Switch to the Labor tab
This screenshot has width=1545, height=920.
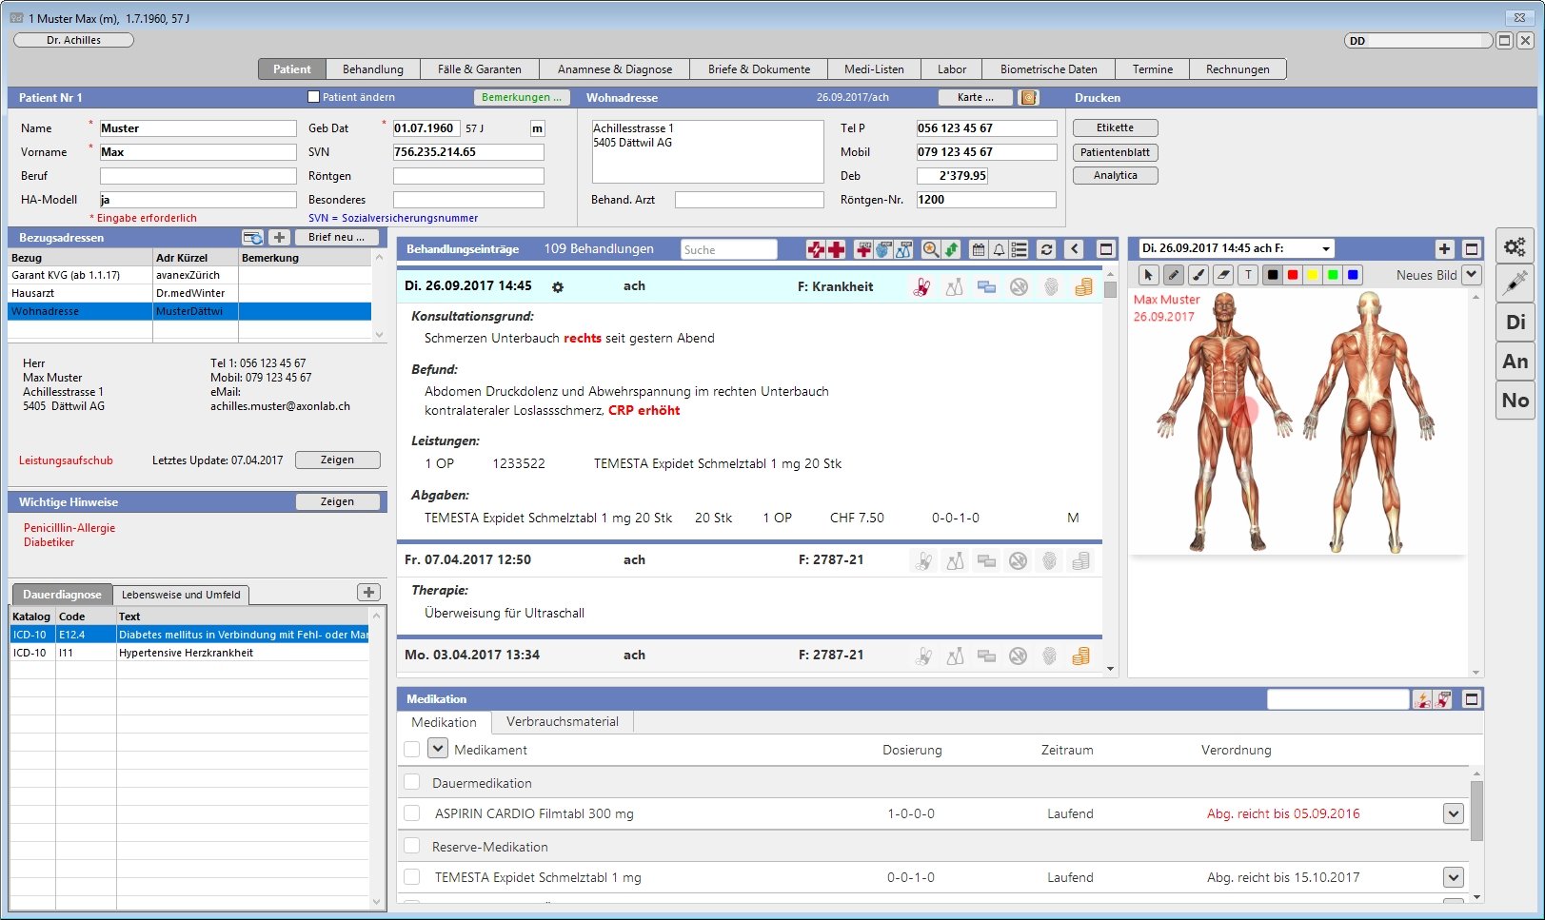[951, 69]
